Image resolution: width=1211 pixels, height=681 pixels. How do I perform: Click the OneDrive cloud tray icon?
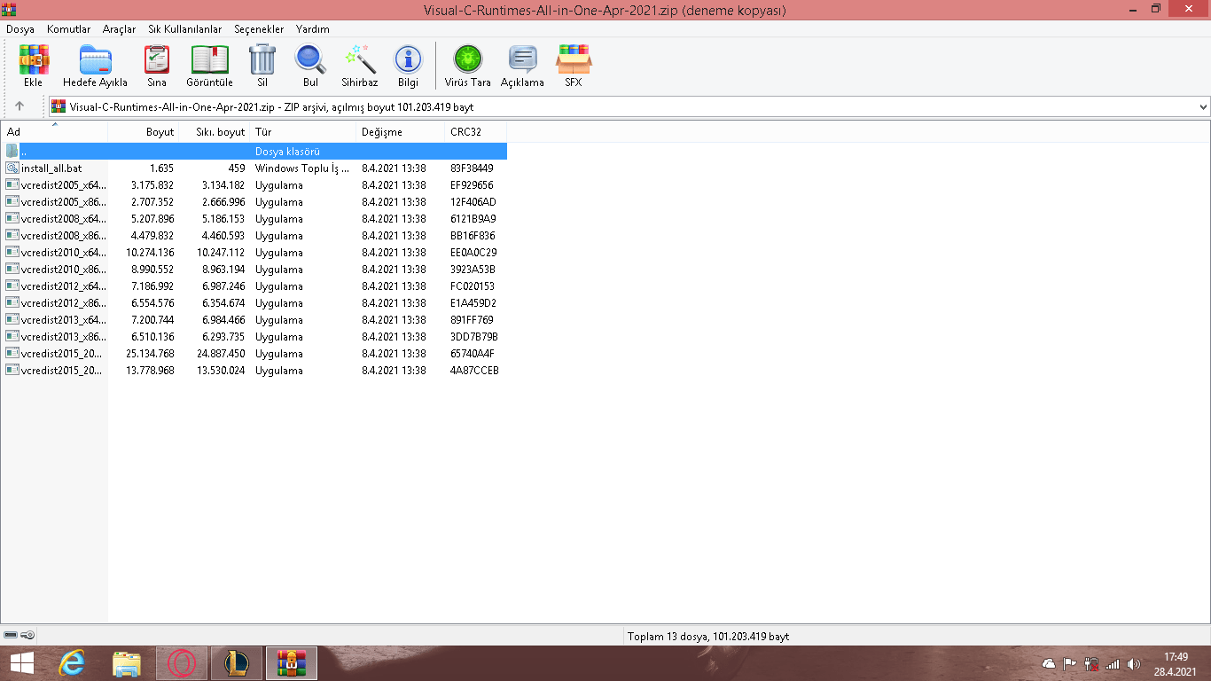[x=1049, y=663]
